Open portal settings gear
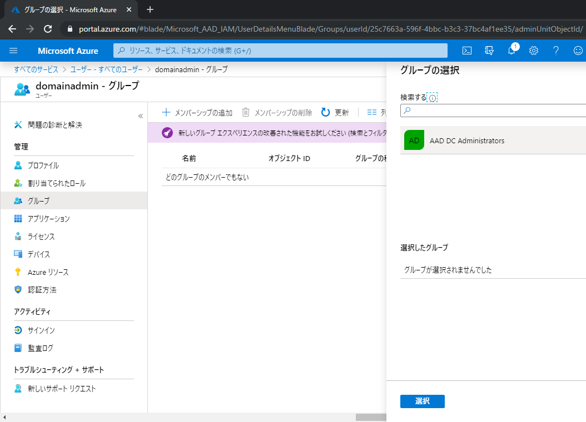This screenshot has height=422, width=586. pos(534,51)
